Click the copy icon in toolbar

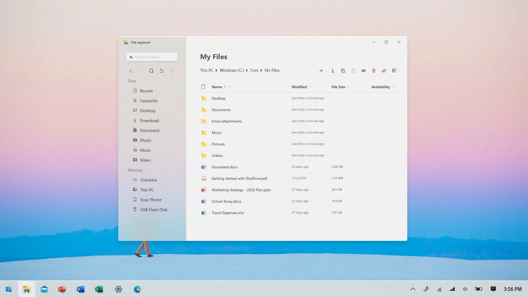[342, 70]
